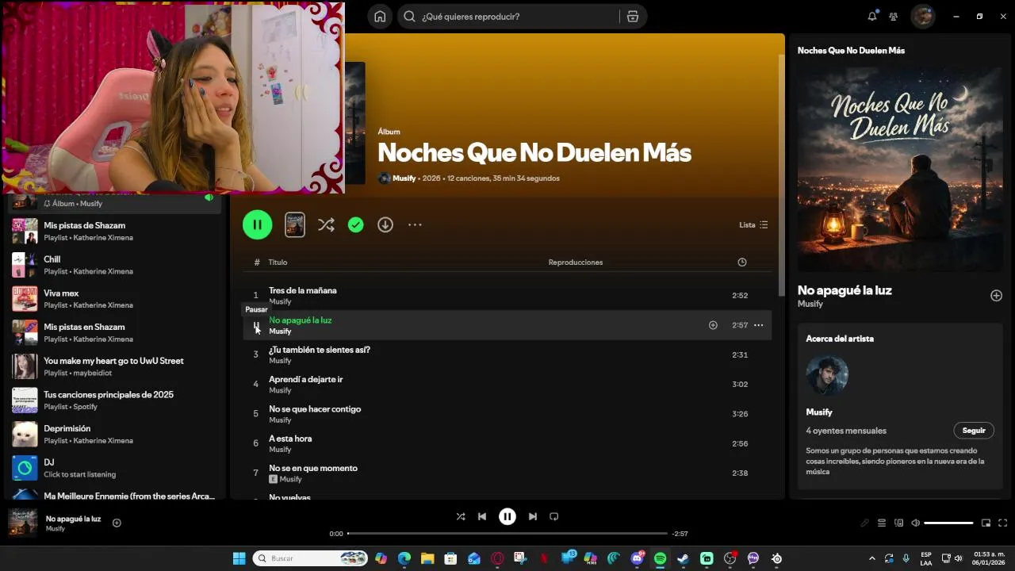Open Musify artist photo in Acerca del artista

click(827, 375)
